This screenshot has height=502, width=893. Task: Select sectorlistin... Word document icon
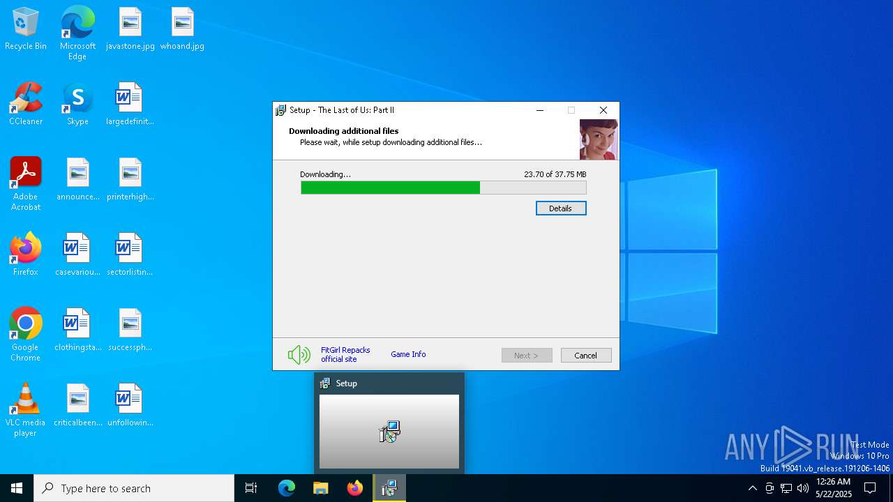[130, 255]
